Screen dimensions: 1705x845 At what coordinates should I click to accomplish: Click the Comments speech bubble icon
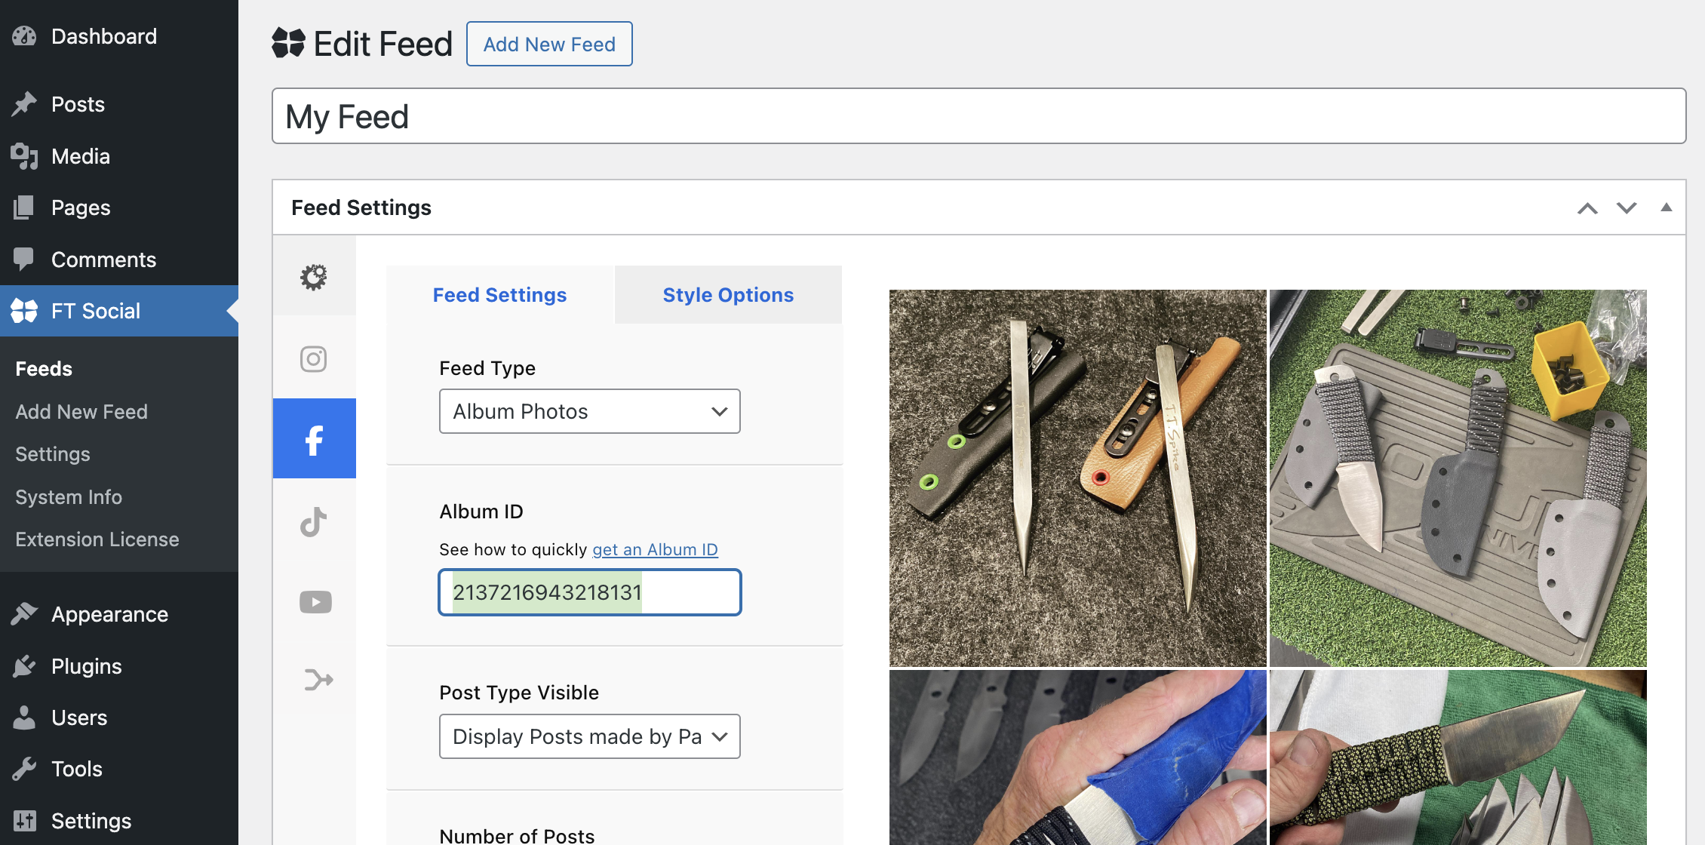tap(24, 259)
